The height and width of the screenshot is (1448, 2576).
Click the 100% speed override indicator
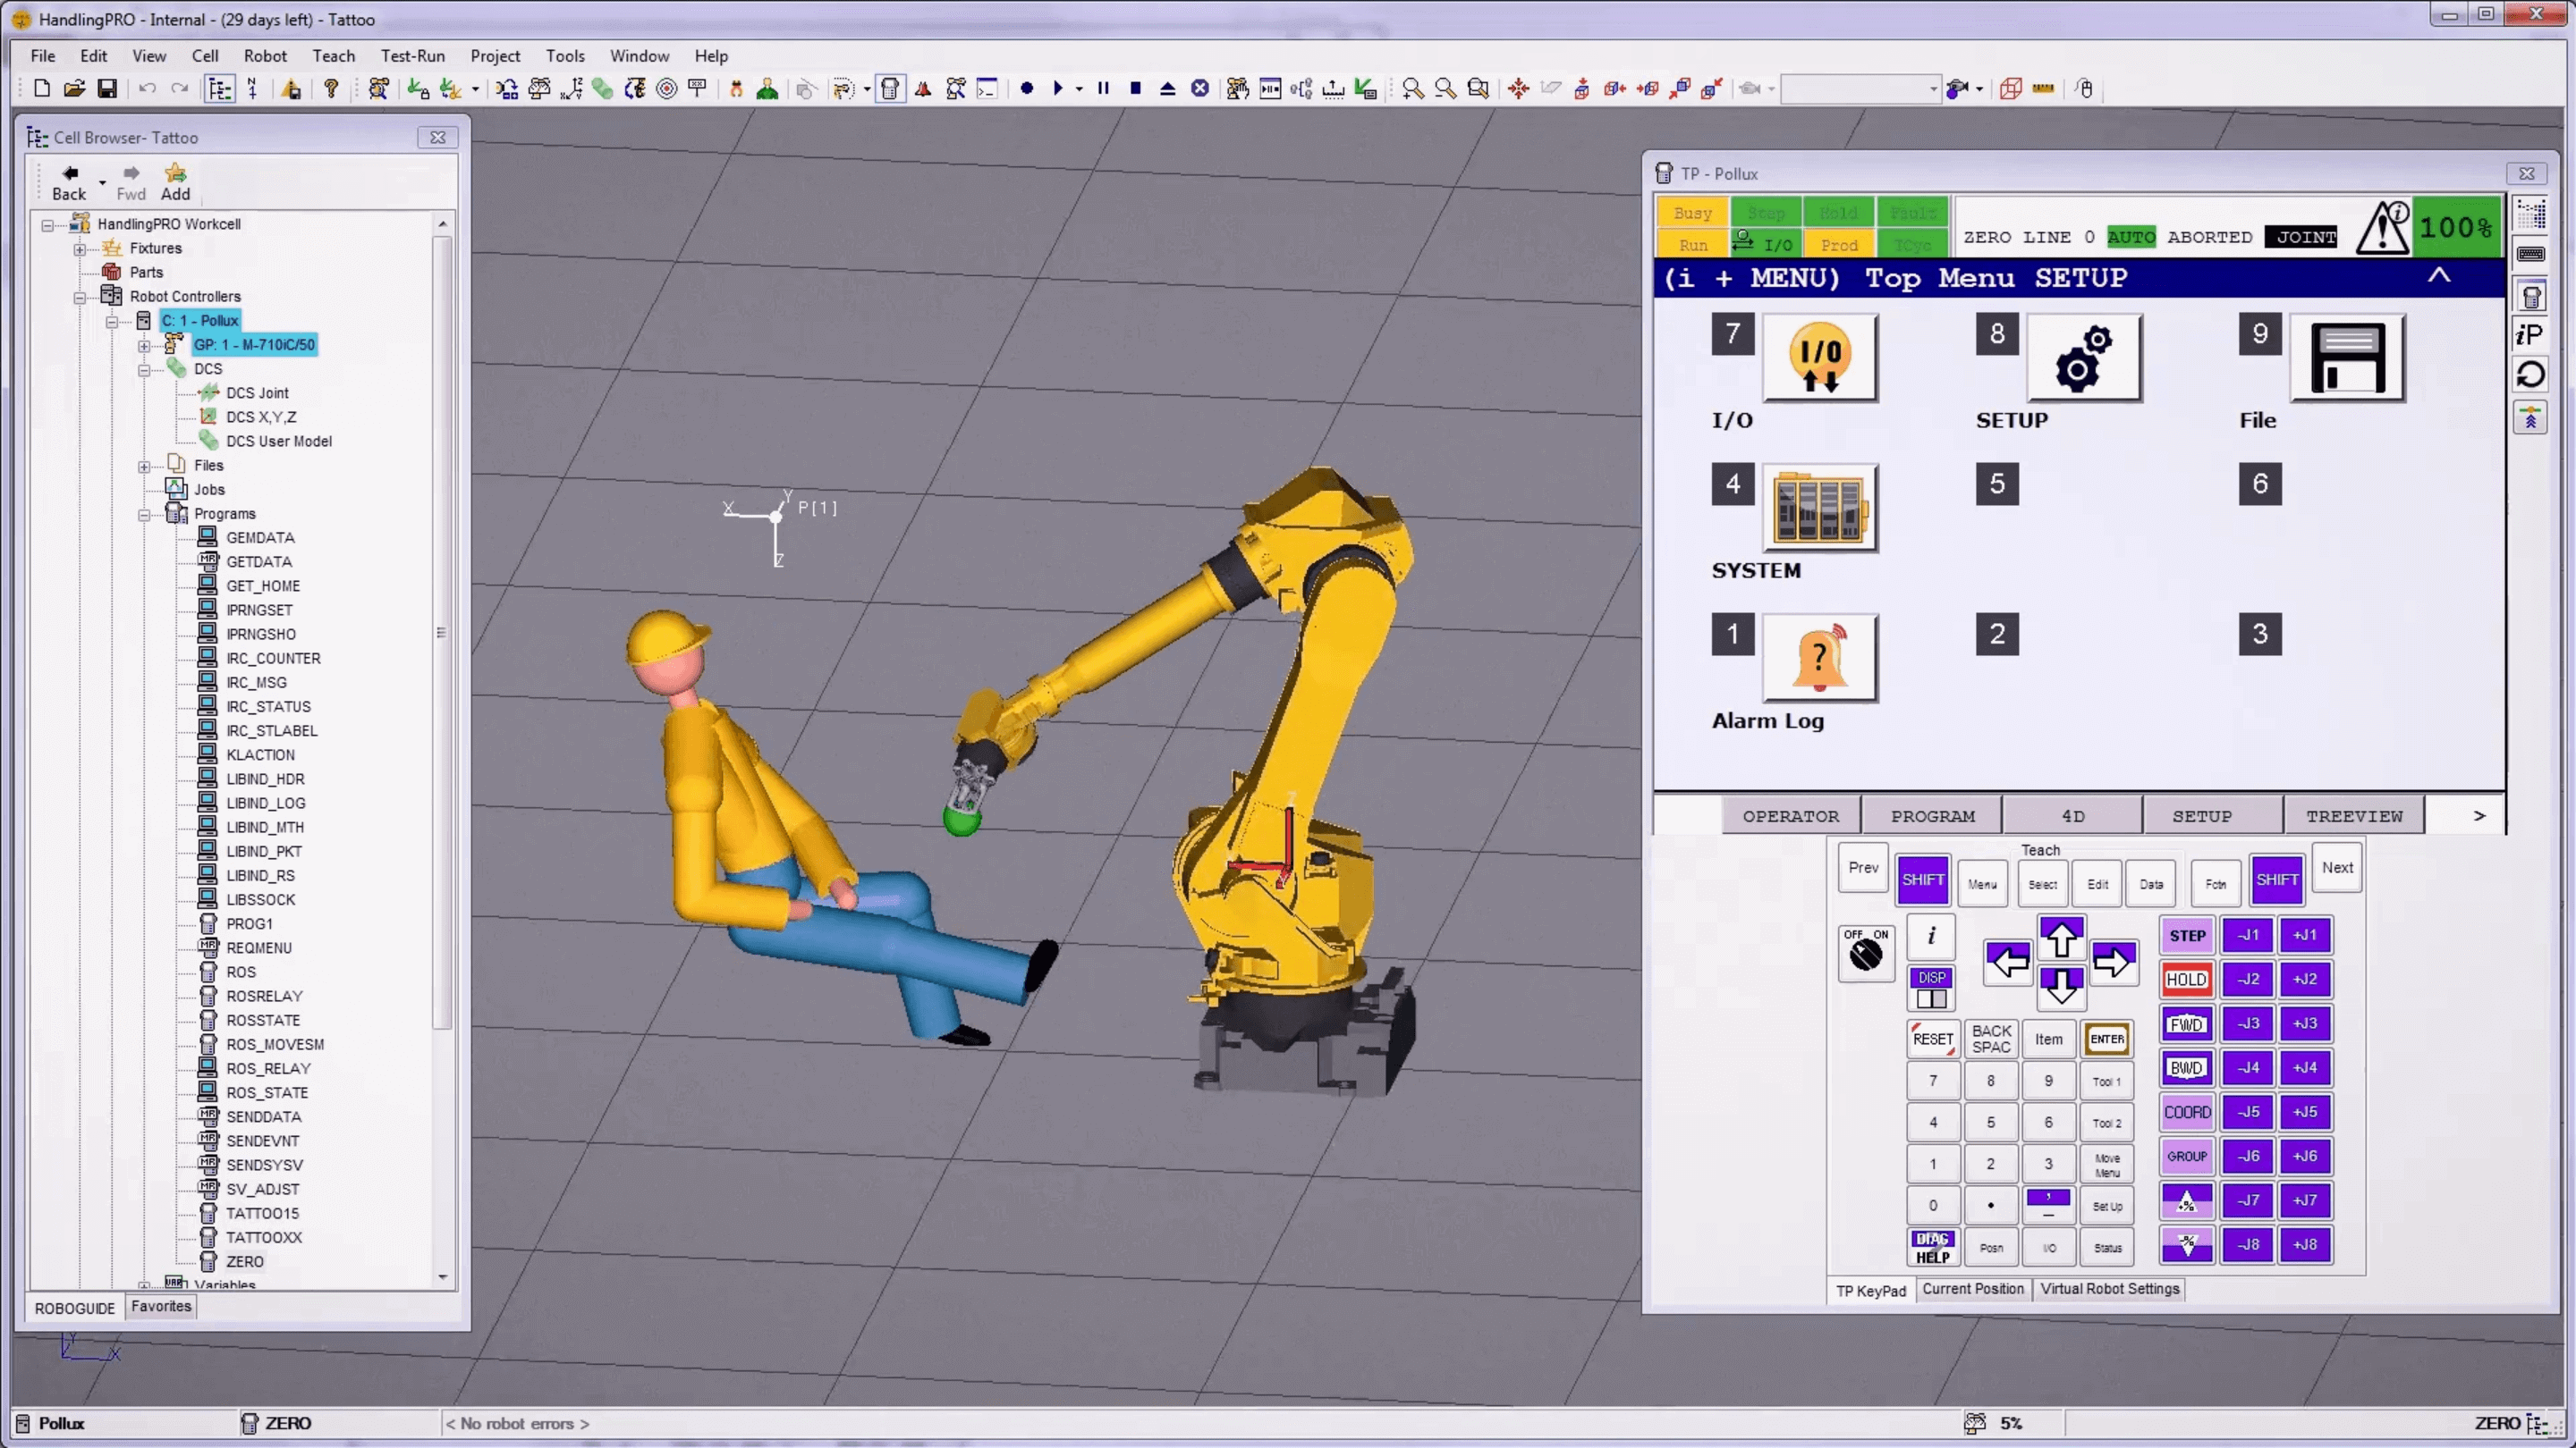coord(2455,228)
